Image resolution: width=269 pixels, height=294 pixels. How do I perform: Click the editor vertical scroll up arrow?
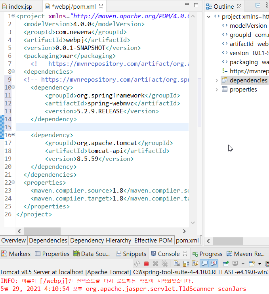point(193,16)
